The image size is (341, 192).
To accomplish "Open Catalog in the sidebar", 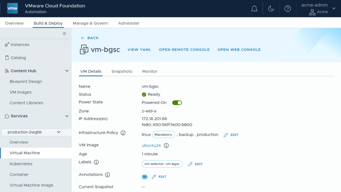I will pyautogui.click(x=18, y=58).
